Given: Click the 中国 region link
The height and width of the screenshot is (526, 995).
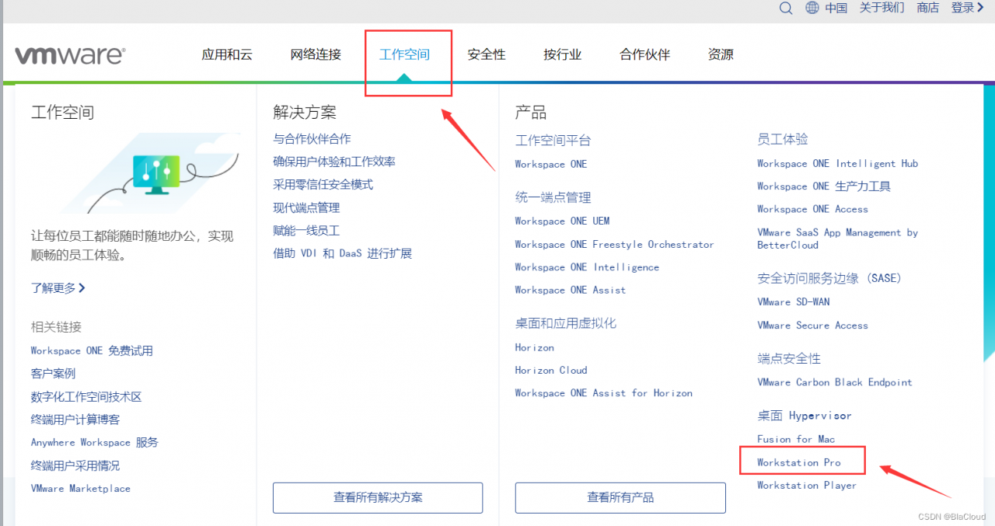Looking at the screenshot, I should coord(836,8).
